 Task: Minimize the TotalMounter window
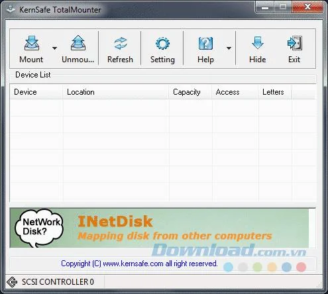[x=265, y=7]
